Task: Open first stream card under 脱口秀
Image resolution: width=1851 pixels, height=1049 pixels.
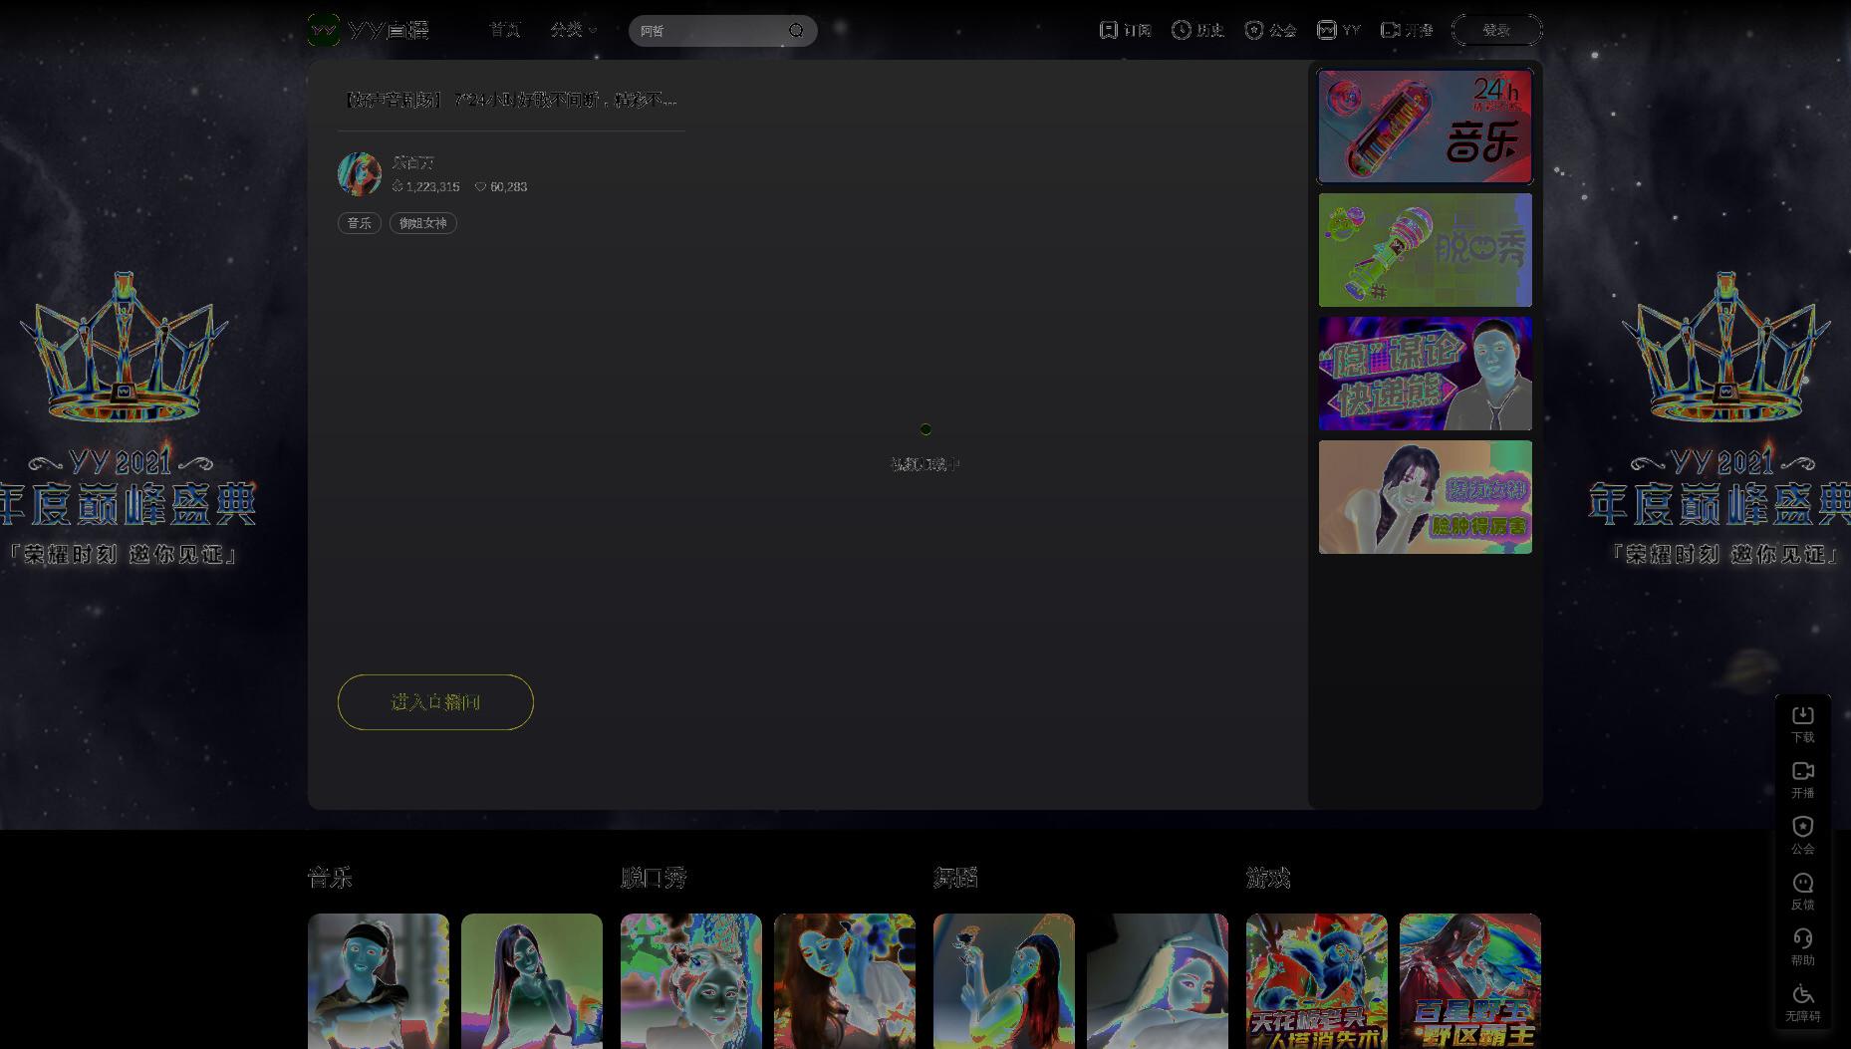Action: pyautogui.click(x=691, y=981)
